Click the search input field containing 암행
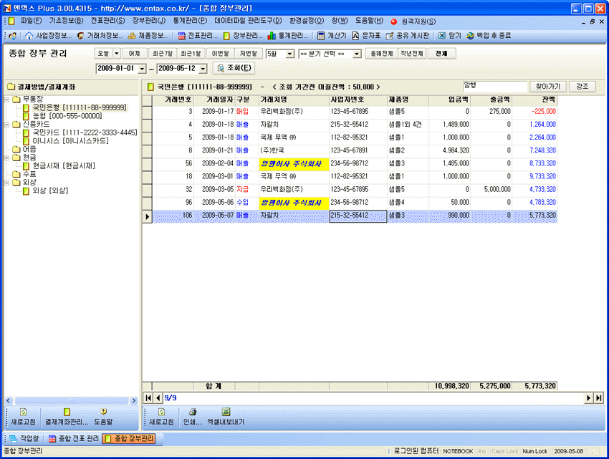The width and height of the screenshot is (609, 459). tap(495, 86)
